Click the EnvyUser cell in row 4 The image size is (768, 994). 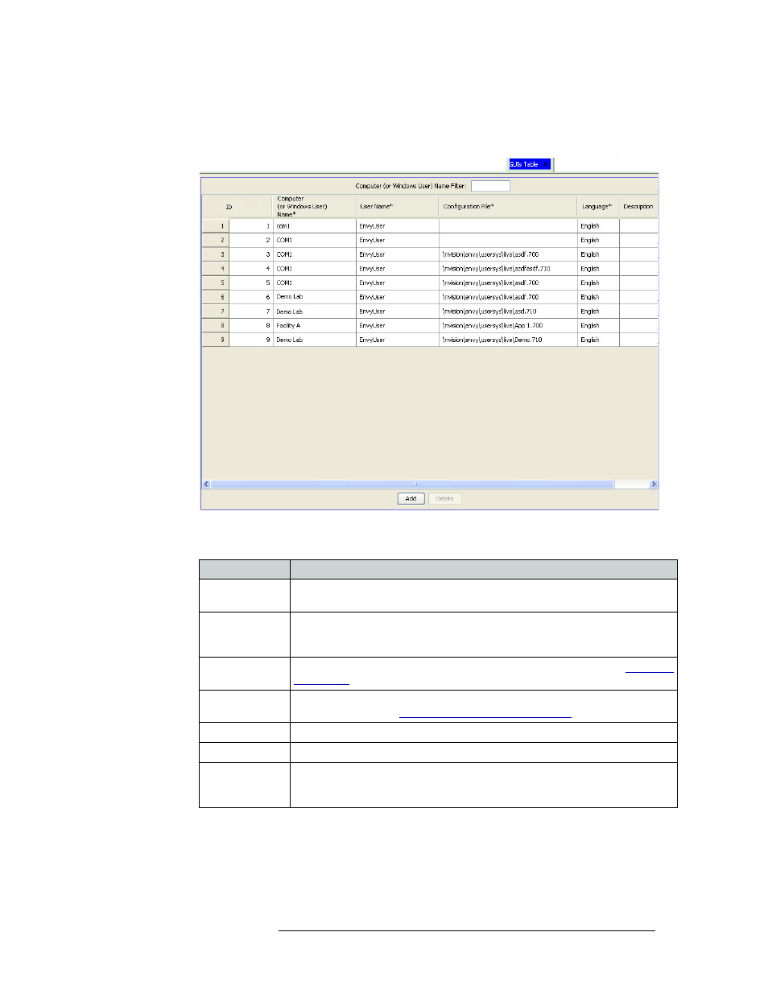(397, 269)
